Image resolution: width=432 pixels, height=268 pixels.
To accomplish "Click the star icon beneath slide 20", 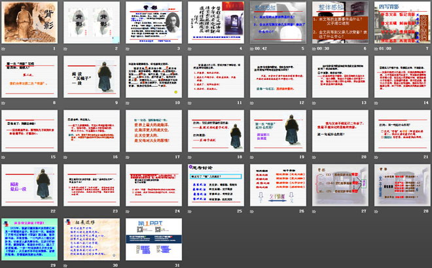I will 313,157.
